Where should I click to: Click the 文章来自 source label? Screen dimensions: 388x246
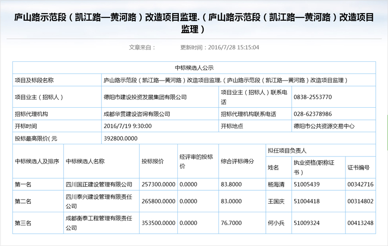[142, 47]
